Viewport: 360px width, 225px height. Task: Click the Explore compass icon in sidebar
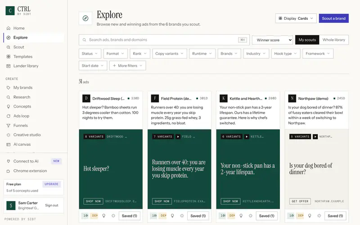[9, 38]
